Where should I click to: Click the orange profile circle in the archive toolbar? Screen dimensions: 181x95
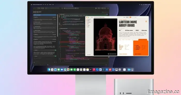tap(130, 17)
